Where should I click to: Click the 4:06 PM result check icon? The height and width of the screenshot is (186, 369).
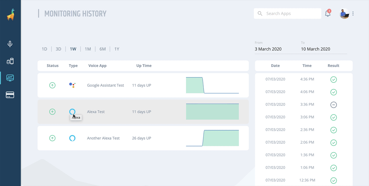pyautogui.click(x=334, y=92)
